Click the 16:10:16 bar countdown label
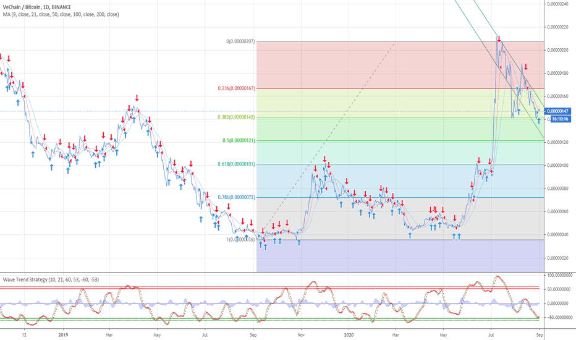 coord(561,119)
